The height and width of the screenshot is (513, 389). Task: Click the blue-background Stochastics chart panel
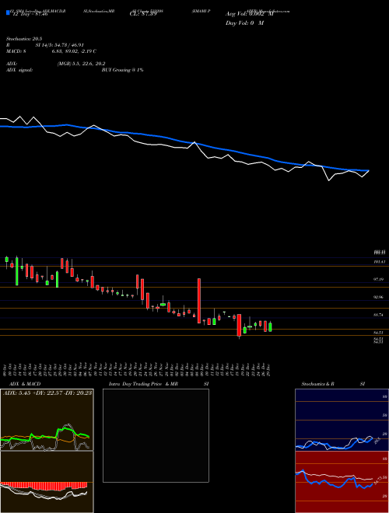(342, 420)
